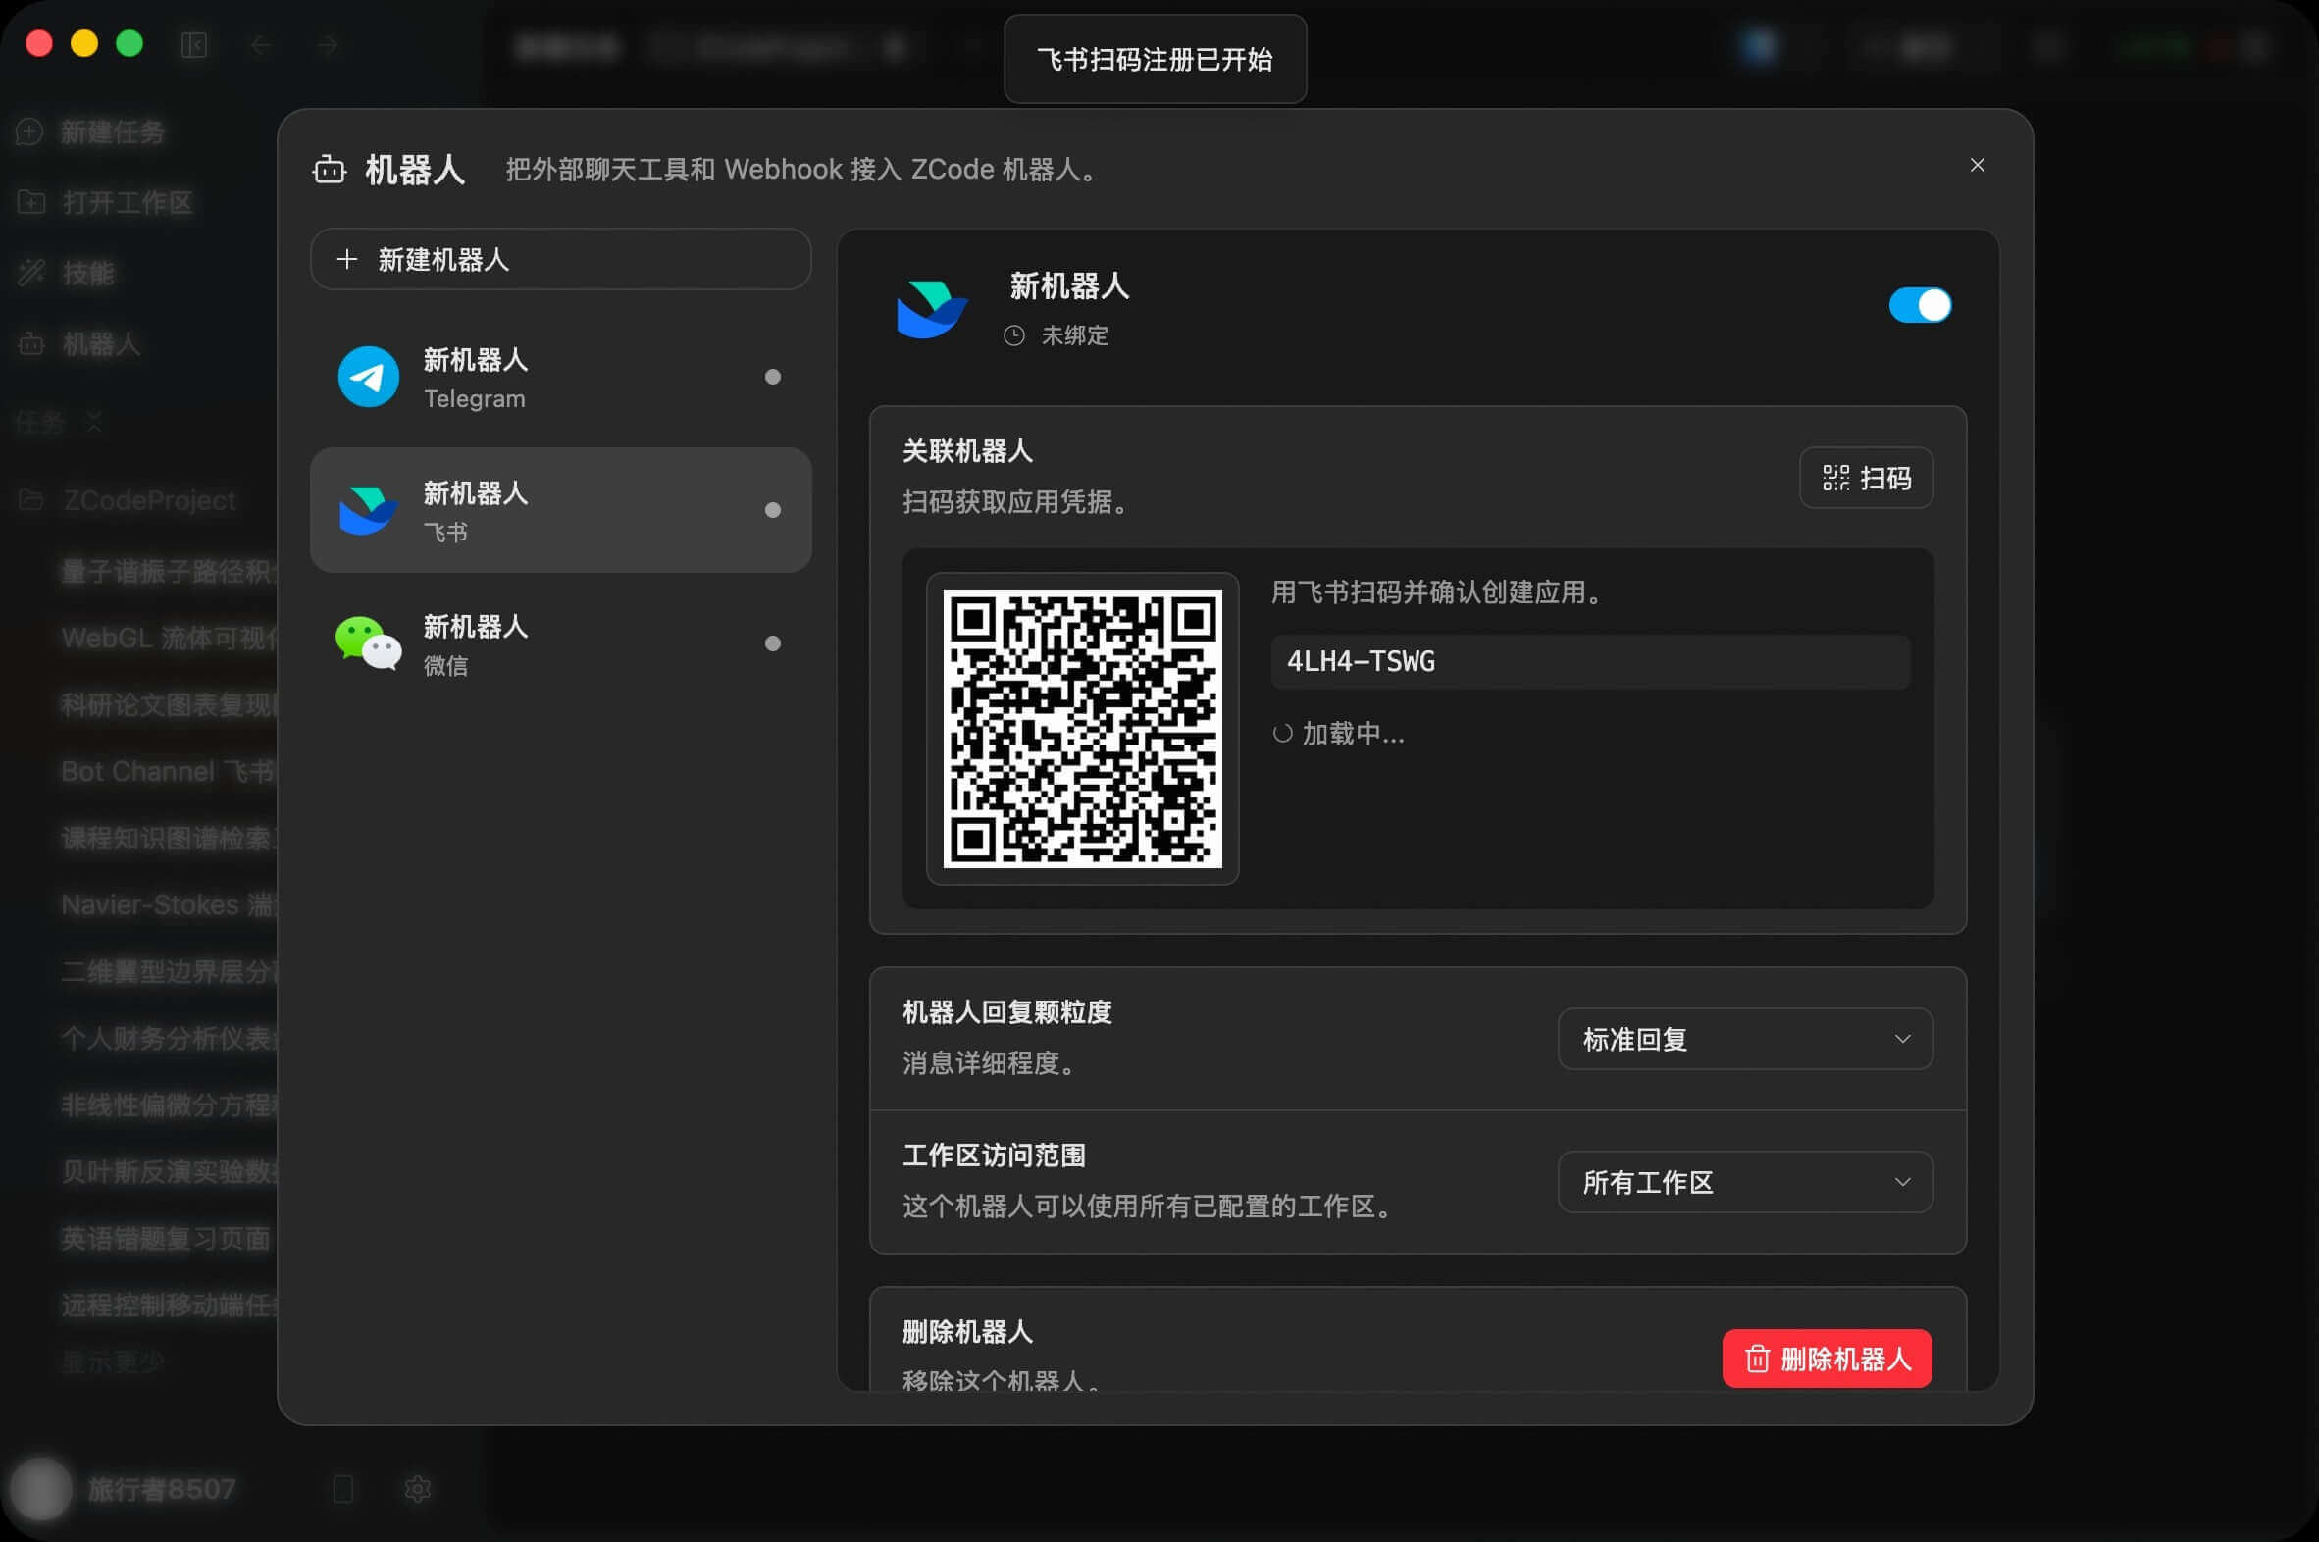Click the 新建机器人 button

point(560,260)
